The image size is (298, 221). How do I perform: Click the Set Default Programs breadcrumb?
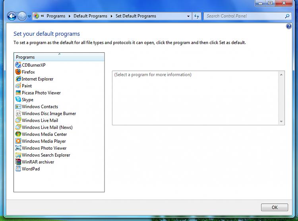(x=136, y=16)
